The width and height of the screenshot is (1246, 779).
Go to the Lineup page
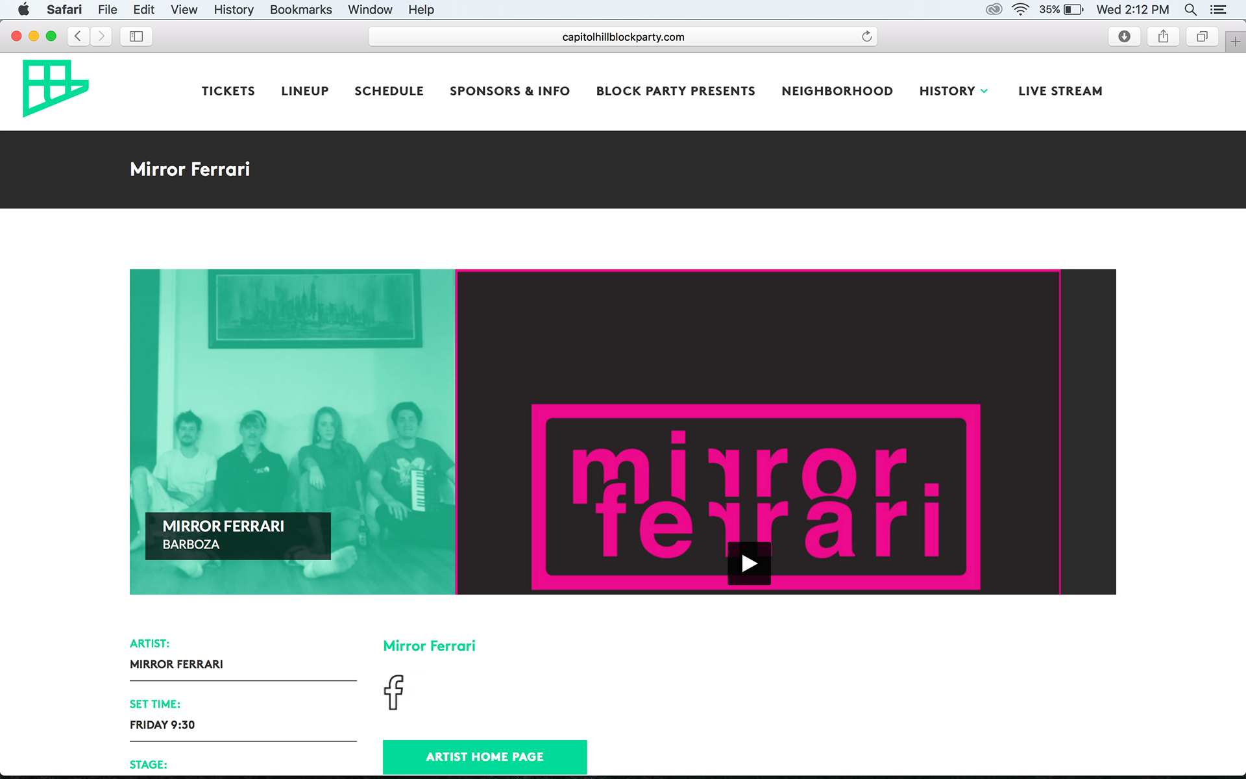click(x=304, y=91)
